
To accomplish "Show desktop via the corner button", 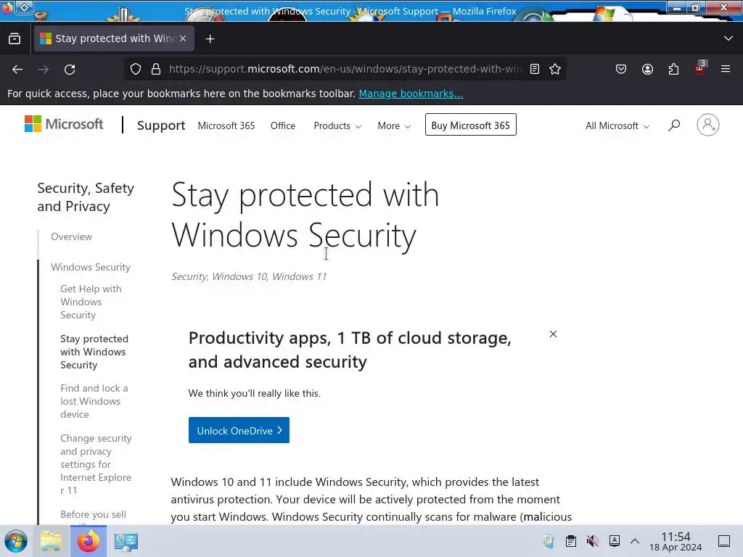I will pyautogui.click(x=724, y=541).
